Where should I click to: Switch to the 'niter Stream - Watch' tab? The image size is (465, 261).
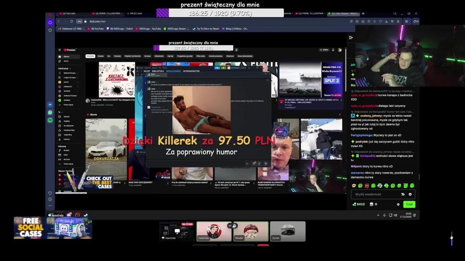344,13
